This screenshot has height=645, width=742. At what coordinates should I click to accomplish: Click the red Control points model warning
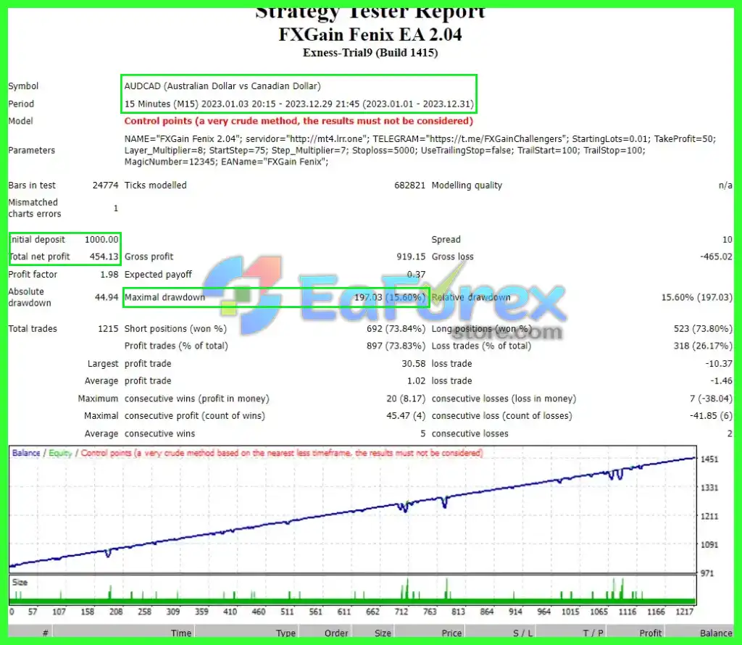click(x=299, y=121)
